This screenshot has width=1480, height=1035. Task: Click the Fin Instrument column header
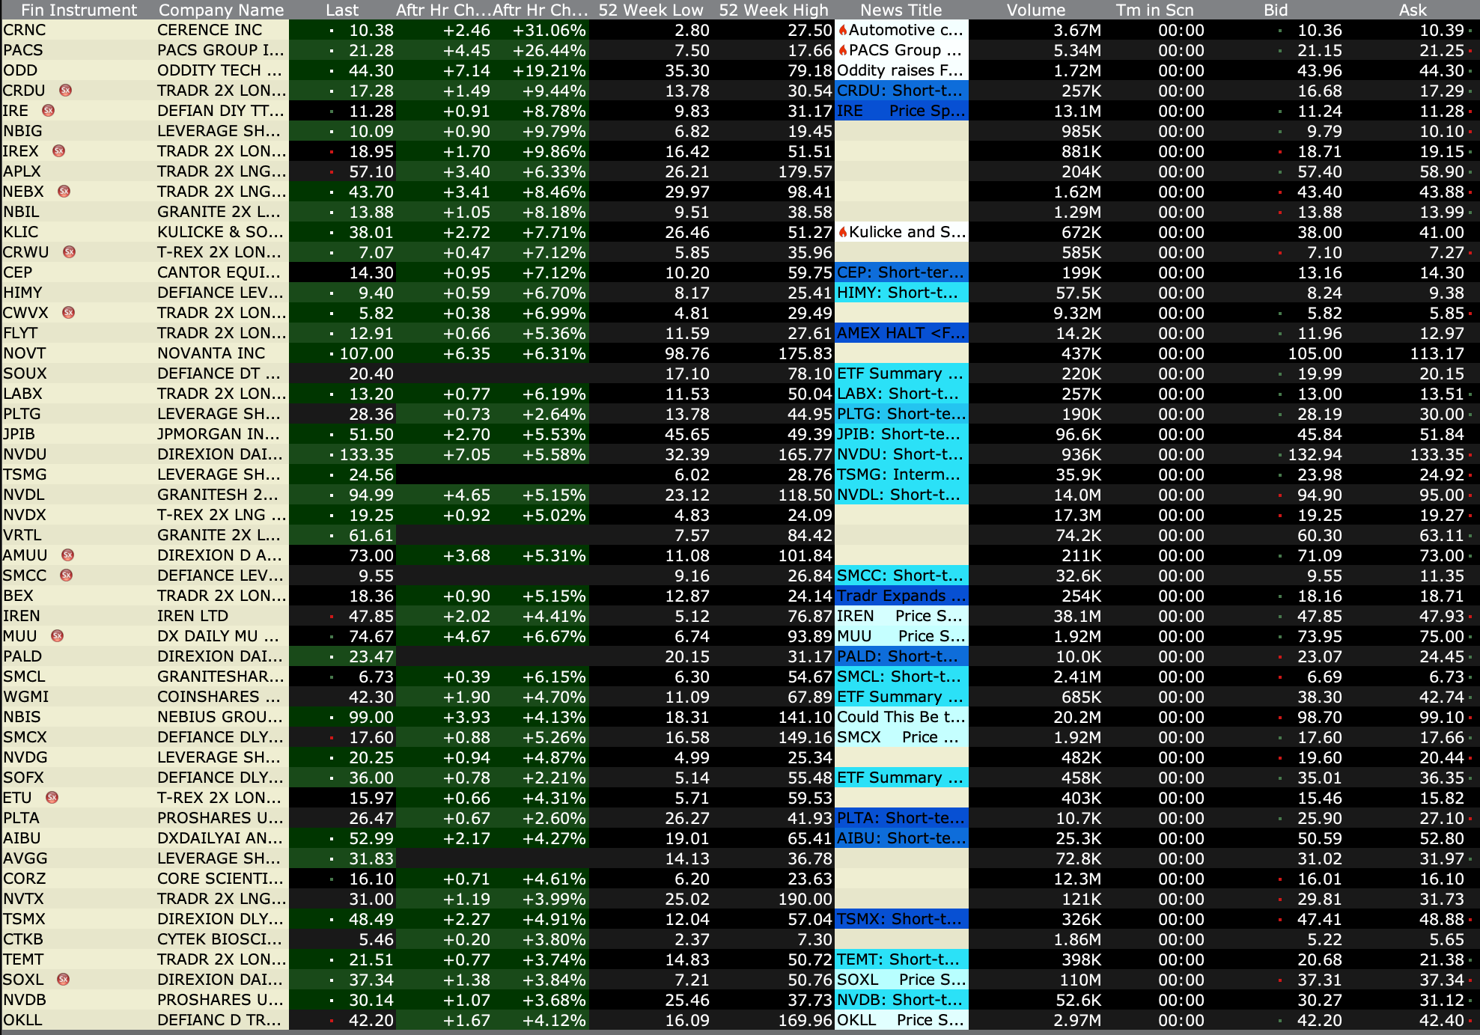click(79, 10)
